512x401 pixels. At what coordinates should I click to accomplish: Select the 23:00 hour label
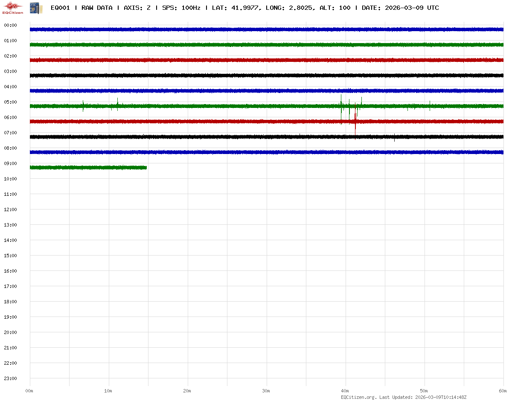(10, 378)
